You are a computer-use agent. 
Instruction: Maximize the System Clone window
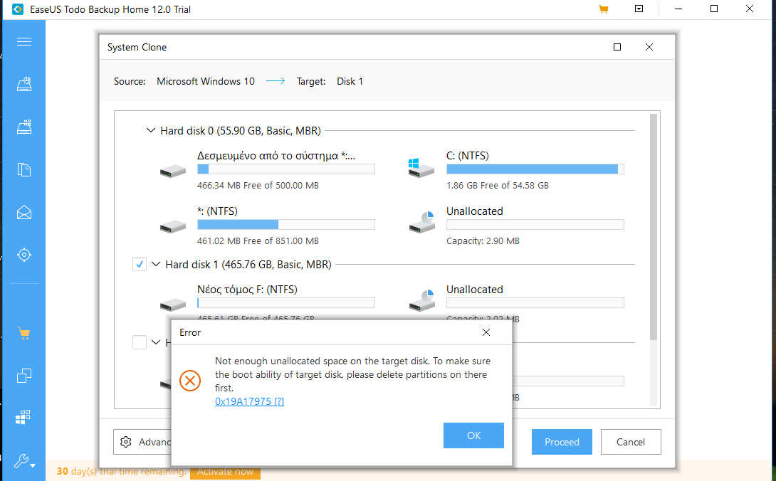tap(617, 47)
